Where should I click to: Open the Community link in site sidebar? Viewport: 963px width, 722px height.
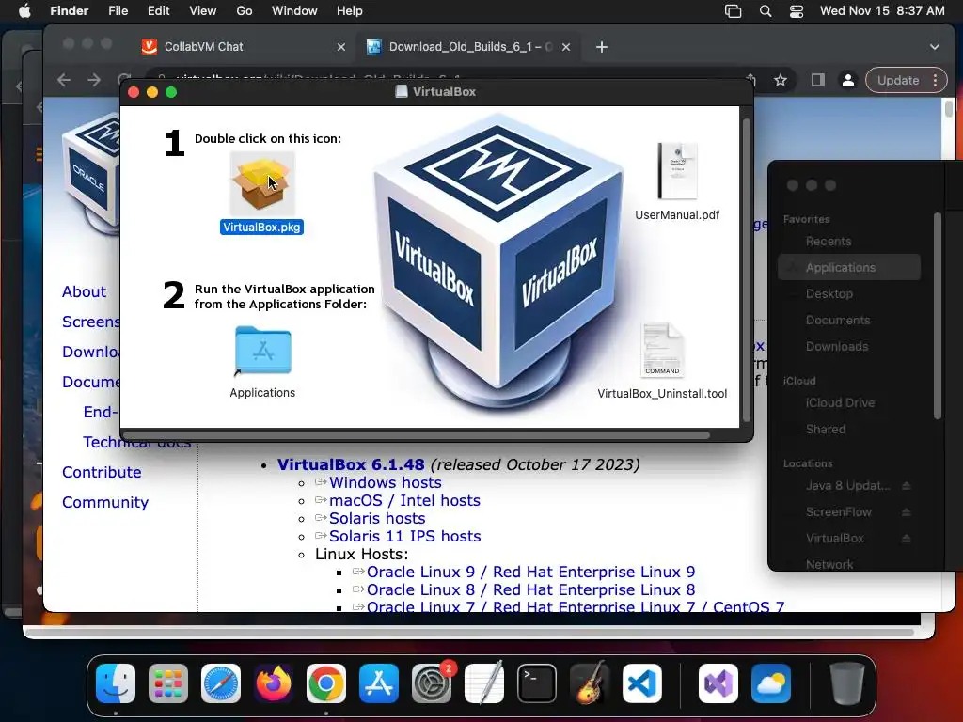point(105,502)
